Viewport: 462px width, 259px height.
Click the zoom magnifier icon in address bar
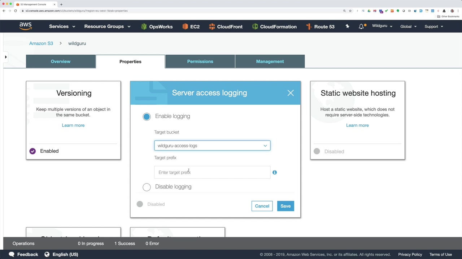click(x=344, y=11)
